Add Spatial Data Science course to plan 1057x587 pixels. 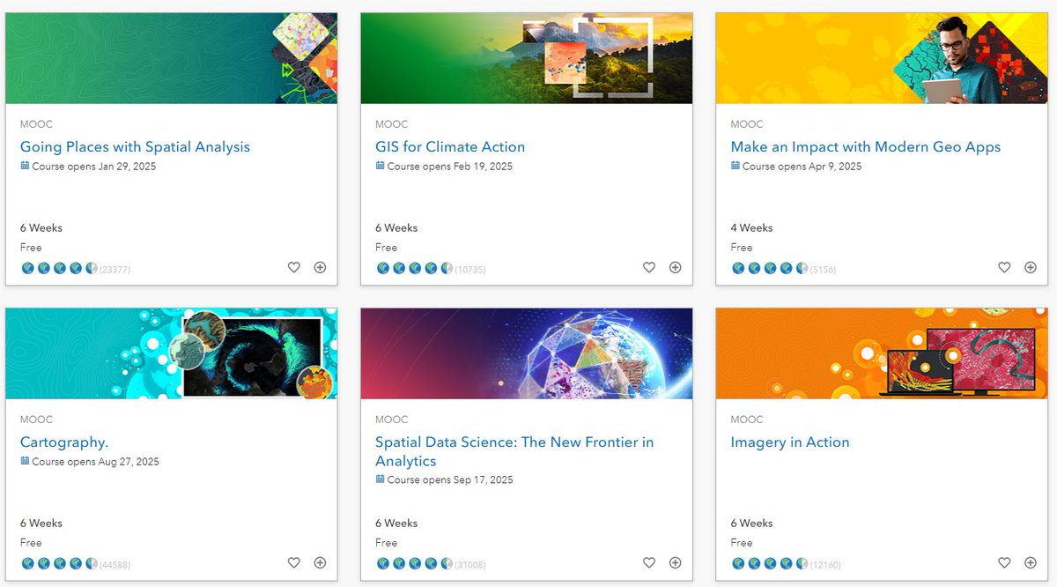tap(675, 563)
